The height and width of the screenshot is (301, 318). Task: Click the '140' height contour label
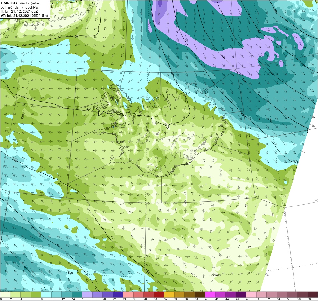tap(275, 10)
